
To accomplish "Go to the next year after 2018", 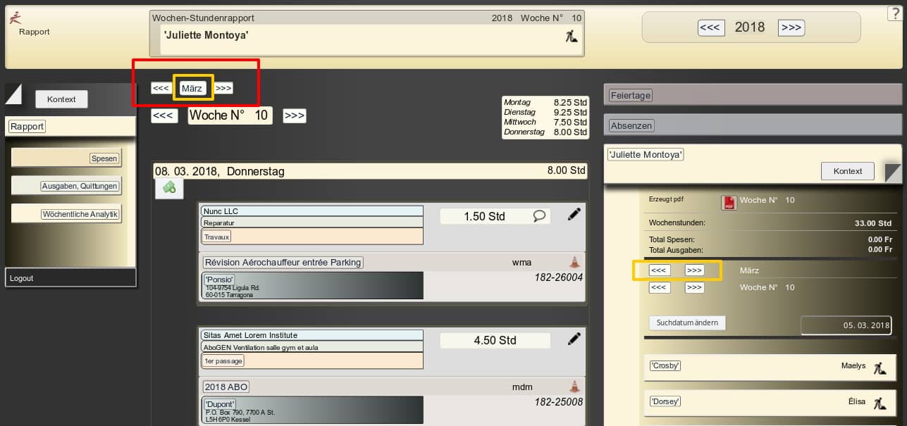I will (791, 27).
